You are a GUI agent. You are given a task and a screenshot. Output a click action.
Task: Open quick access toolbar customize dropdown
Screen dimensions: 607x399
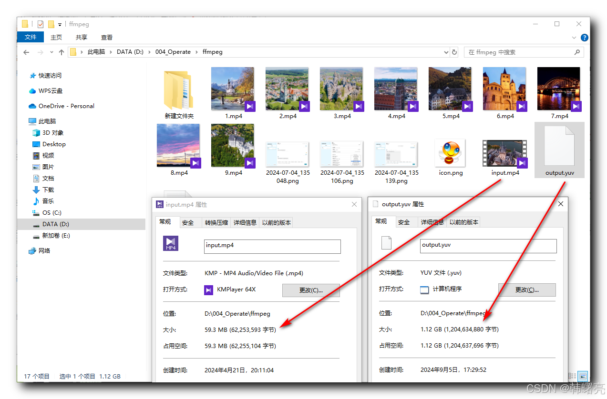[x=60, y=24]
